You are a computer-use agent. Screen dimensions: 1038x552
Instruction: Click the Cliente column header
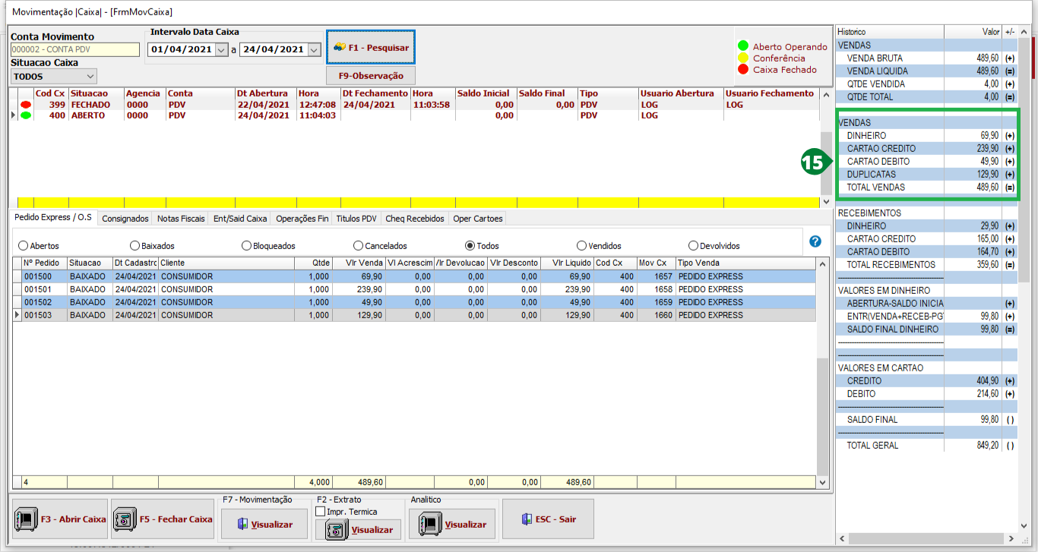tap(226, 263)
